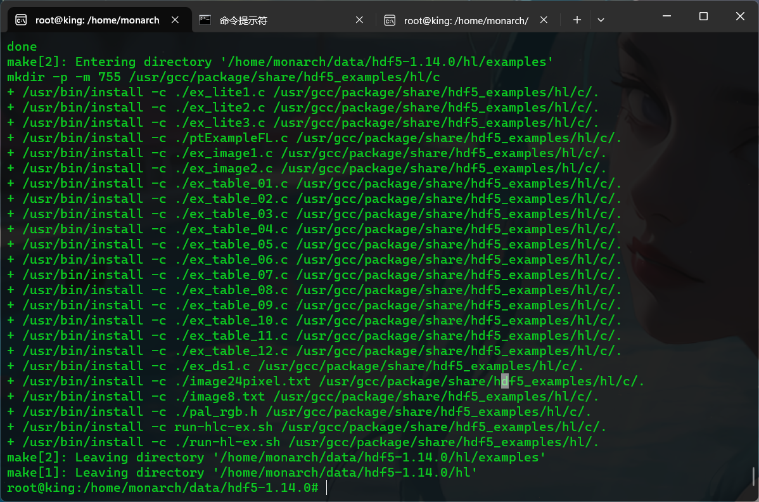Viewport: 759px width, 502px height.
Task: Click the terminal icon on first tab
Action: (21, 20)
